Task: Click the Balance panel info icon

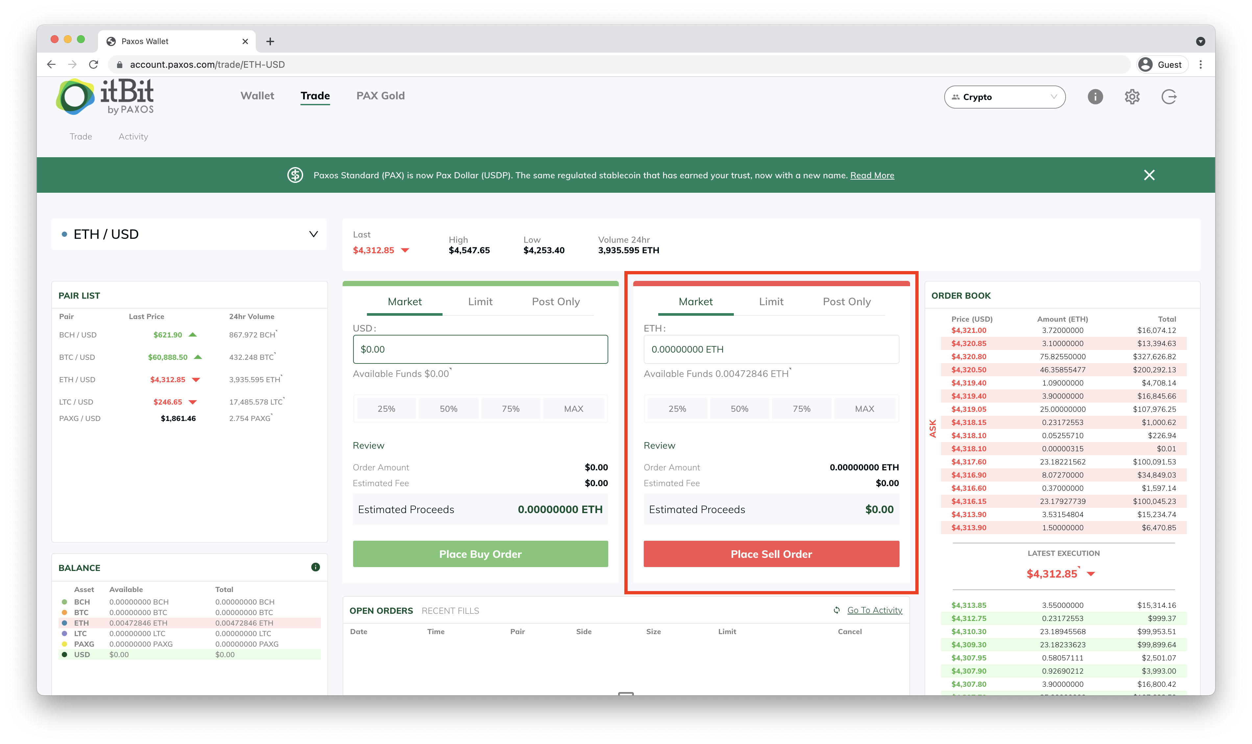Action: click(x=315, y=567)
